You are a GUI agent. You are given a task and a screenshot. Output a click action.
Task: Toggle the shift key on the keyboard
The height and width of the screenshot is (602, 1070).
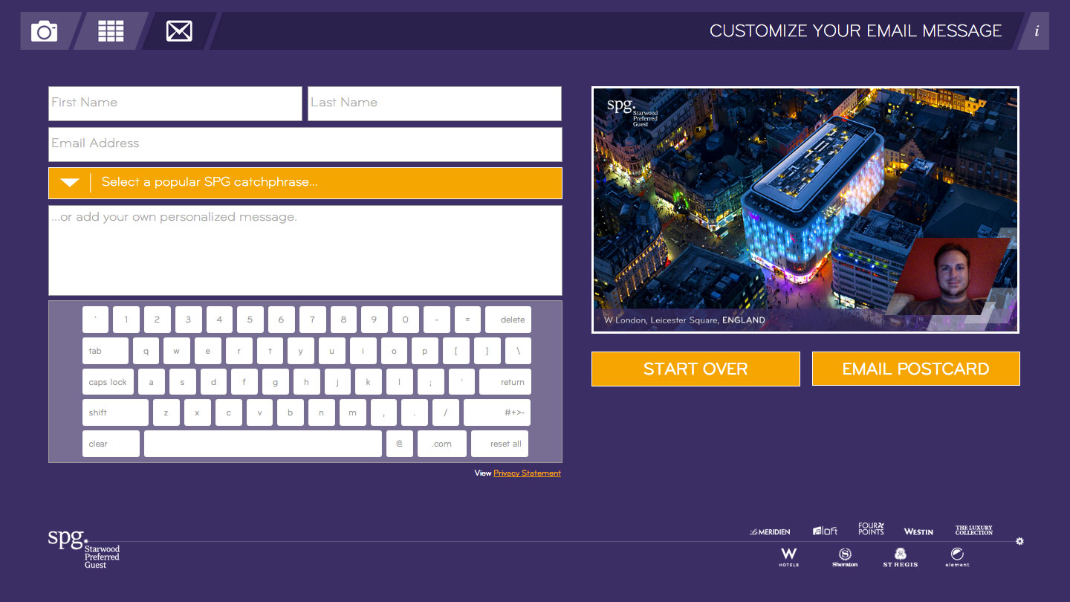115,412
